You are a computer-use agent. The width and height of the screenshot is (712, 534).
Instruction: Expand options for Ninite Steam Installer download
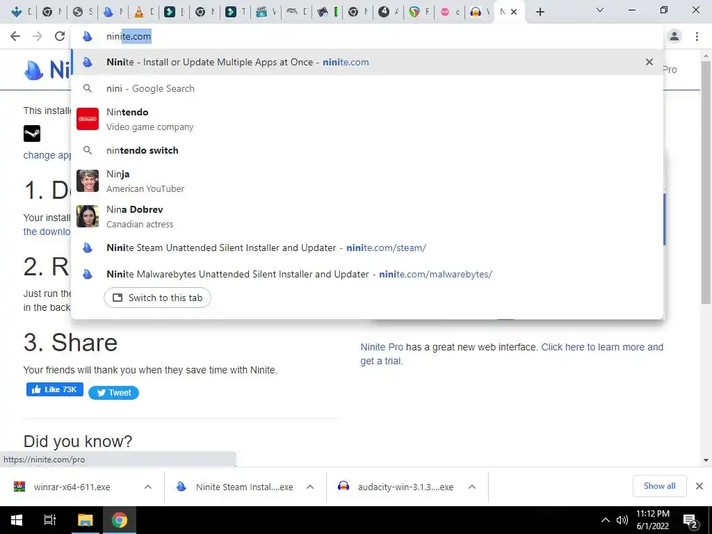coord(310,487)
